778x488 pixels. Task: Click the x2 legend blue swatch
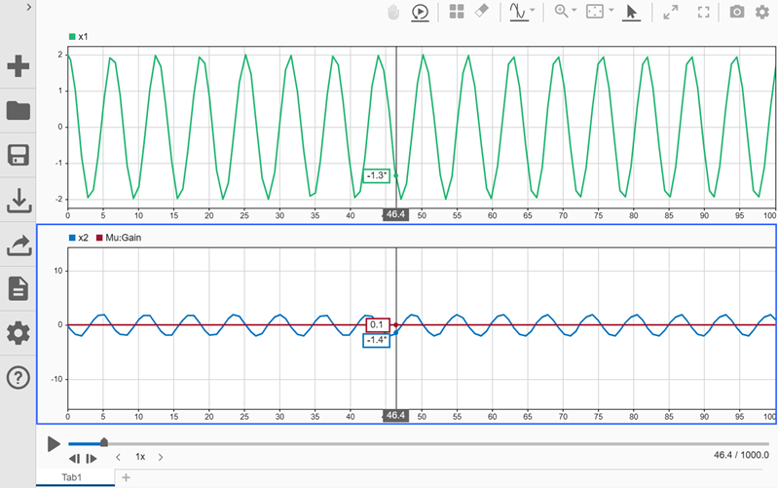(x=72, y=238)
